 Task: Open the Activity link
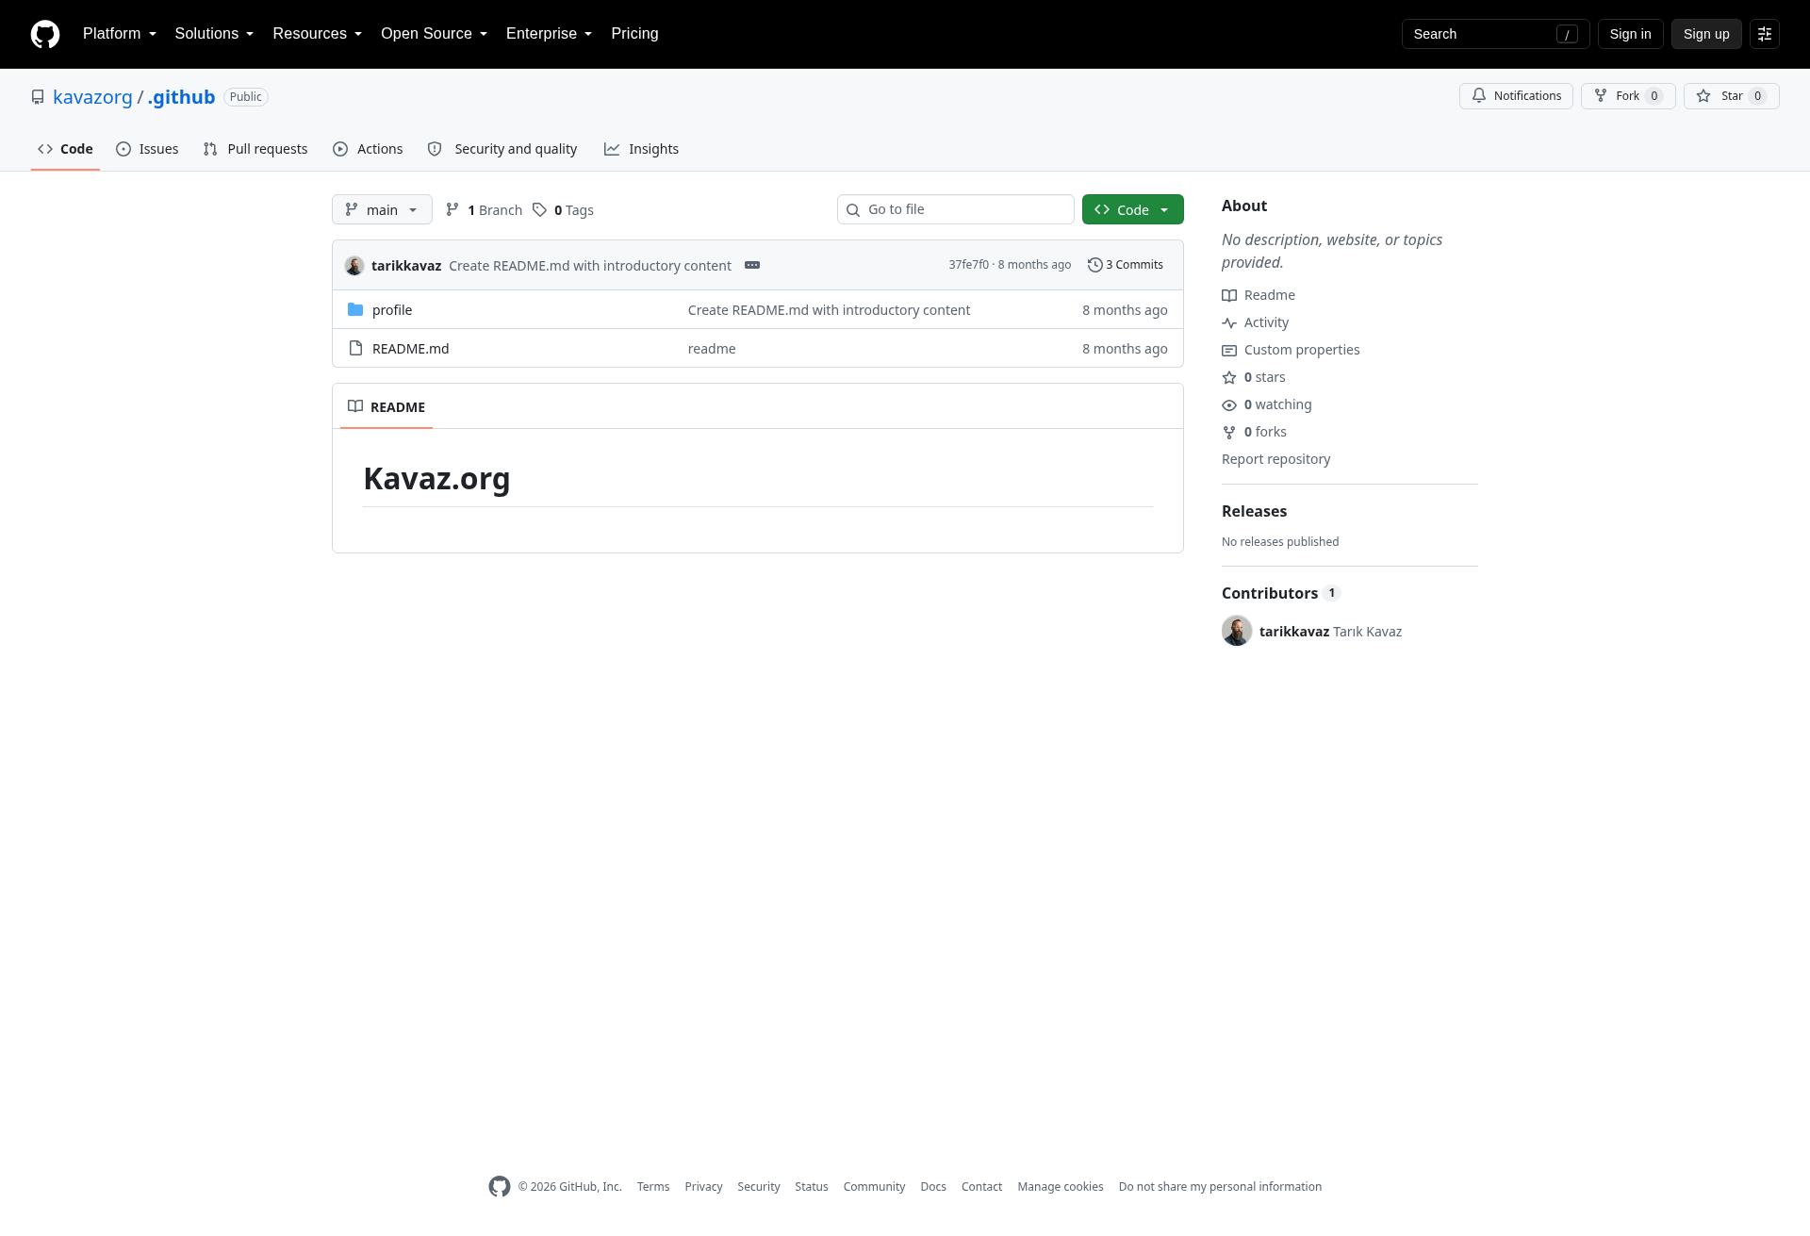[1256, 322]
